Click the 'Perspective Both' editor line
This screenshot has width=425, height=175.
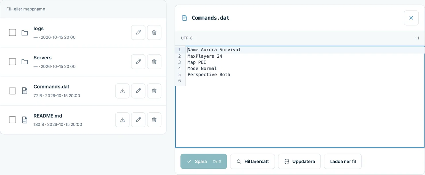pos(209,75)
